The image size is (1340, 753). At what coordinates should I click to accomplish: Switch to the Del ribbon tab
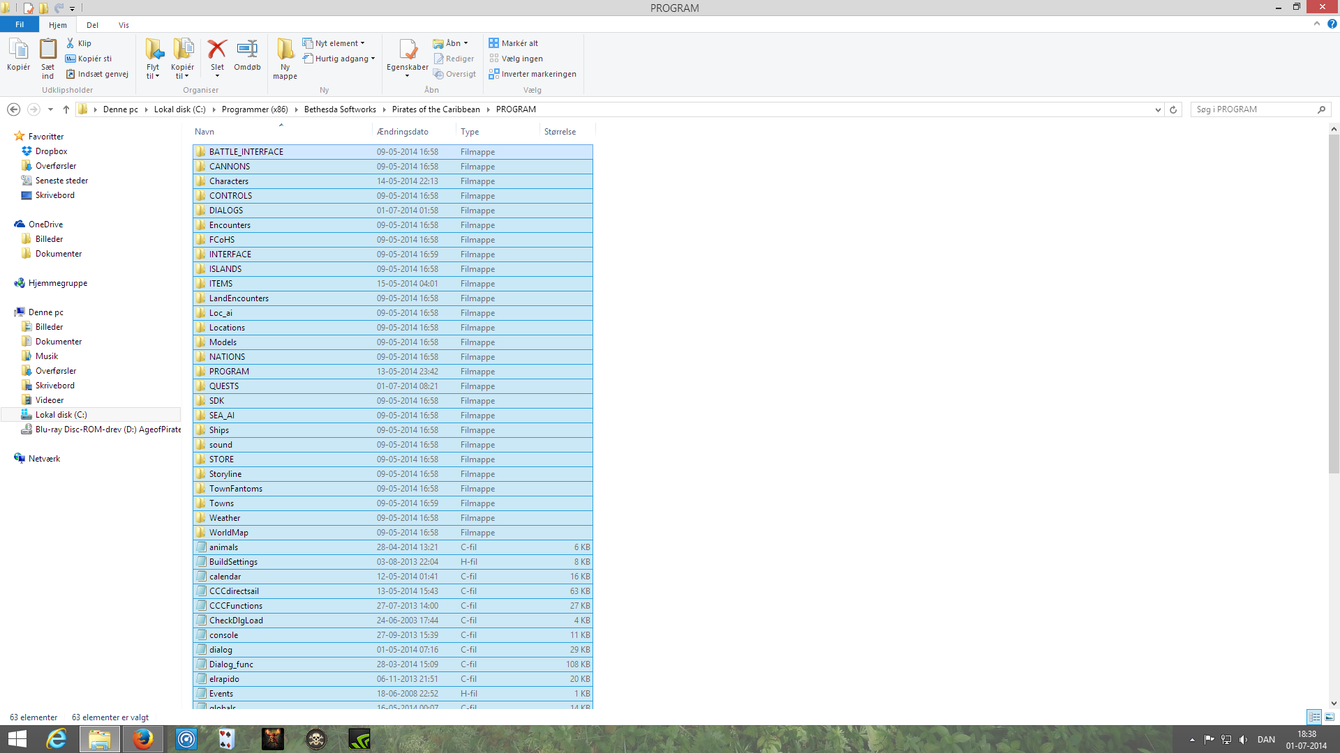[92, 25]
